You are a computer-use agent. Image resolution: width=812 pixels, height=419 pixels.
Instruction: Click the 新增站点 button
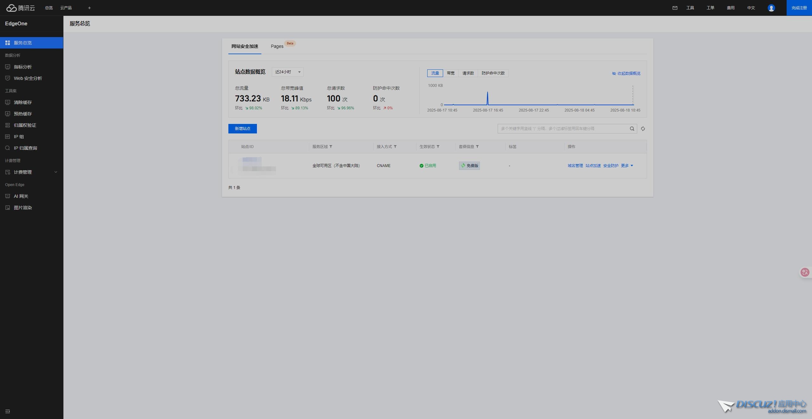coord(242,129)
